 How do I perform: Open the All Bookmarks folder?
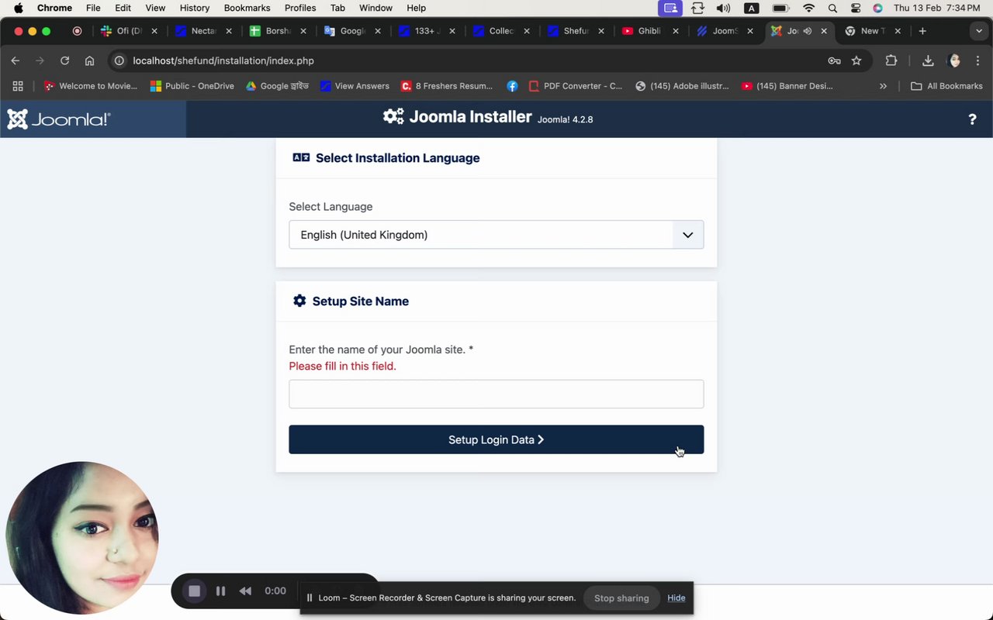tap(946, 86)
